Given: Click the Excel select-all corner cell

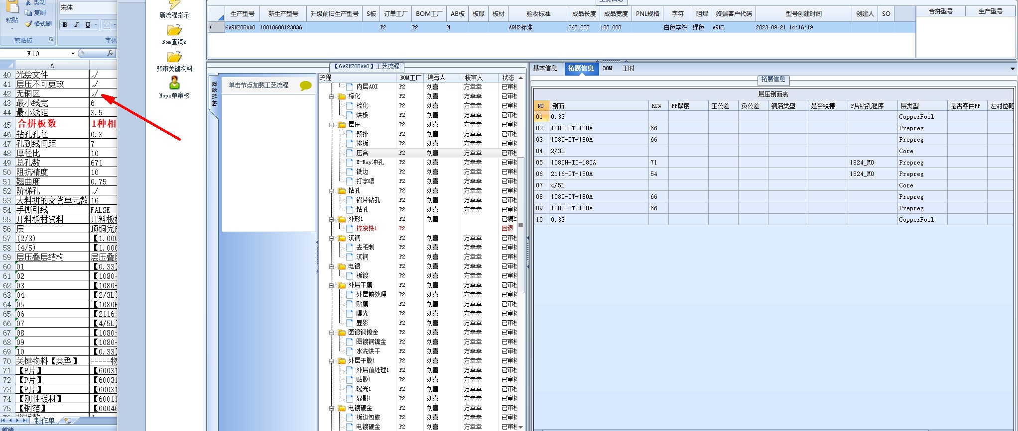Looking at the screenshot, I should pyautogui.click(x=7, y=65).
